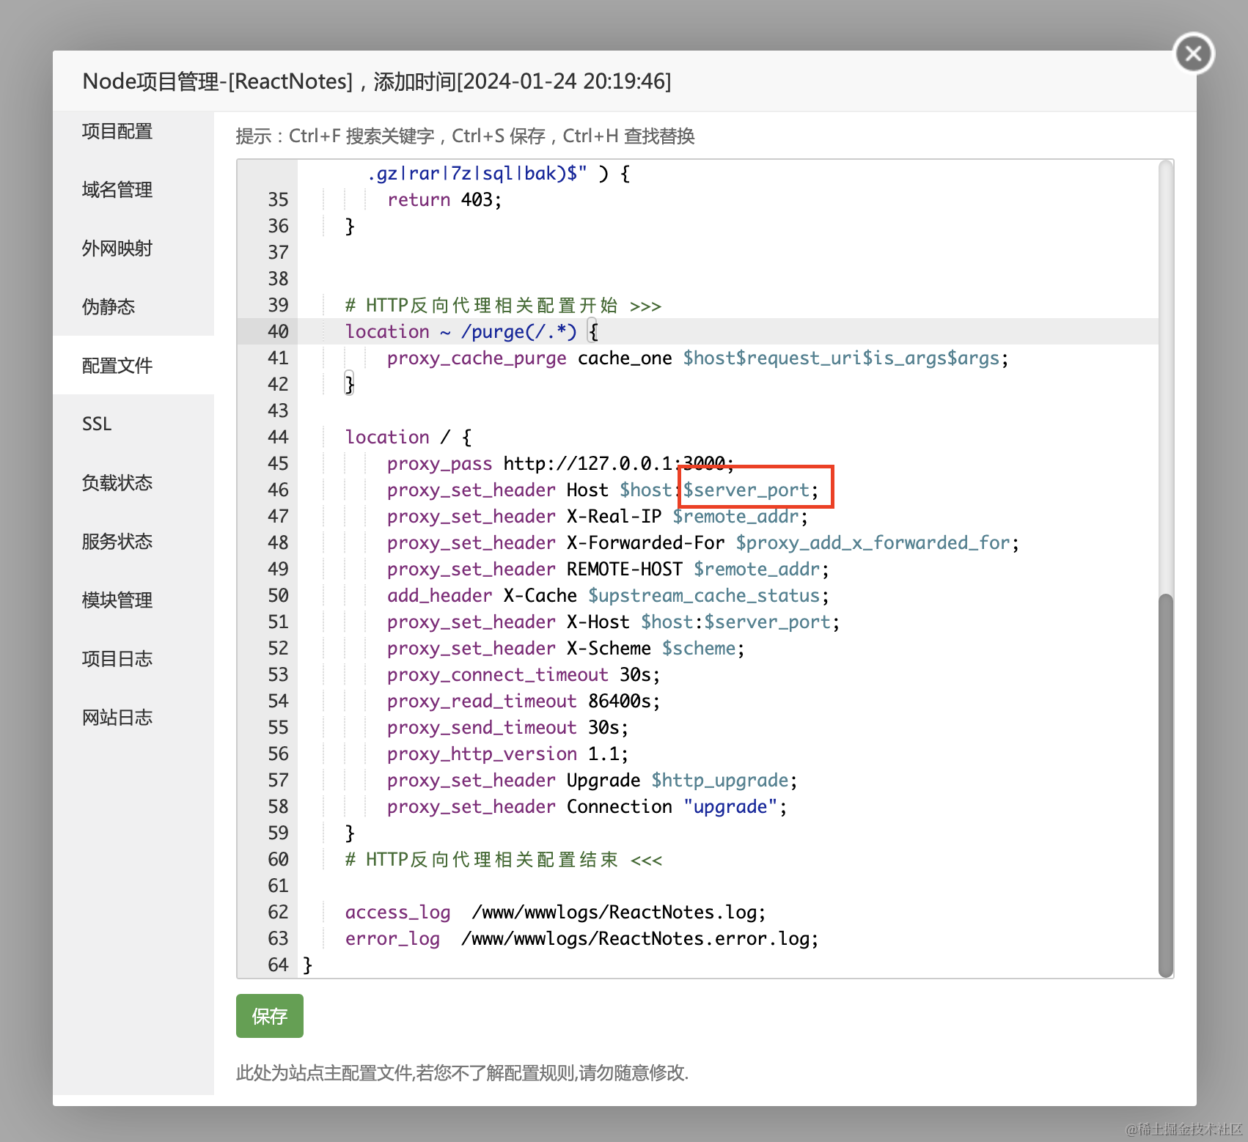Place cursor on the proxy_pass line
The image size is (1248, 1142).
pyautogui.click(x=557, y=464)
